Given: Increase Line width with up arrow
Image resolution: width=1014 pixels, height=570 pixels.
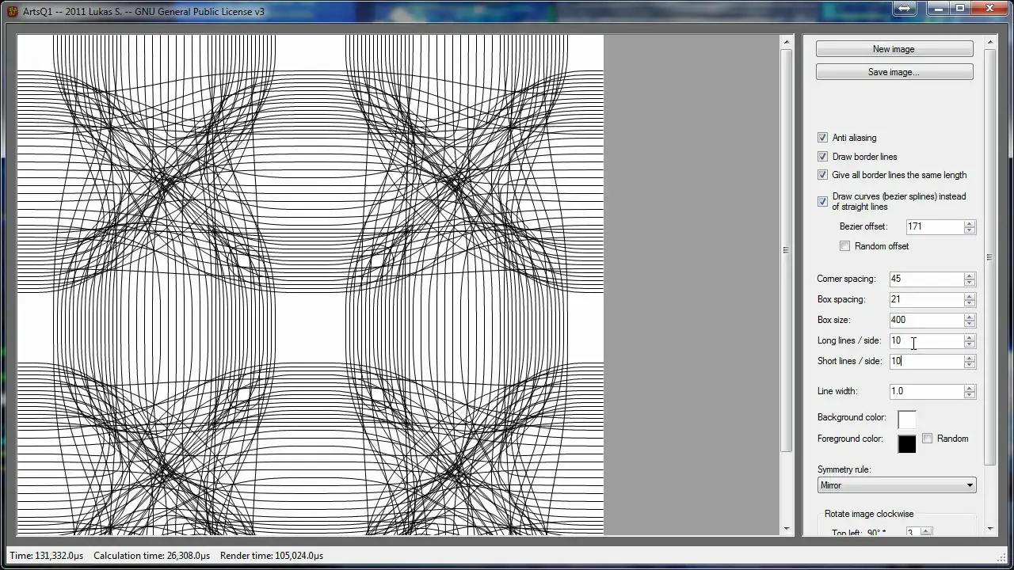Looking at the screenshot, I should click(x=970, y=388).
